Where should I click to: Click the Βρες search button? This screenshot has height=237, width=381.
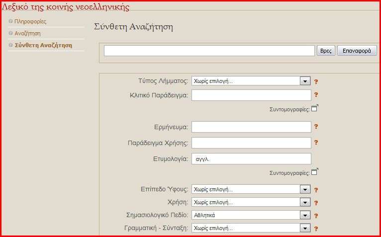[x=326, y=51]
